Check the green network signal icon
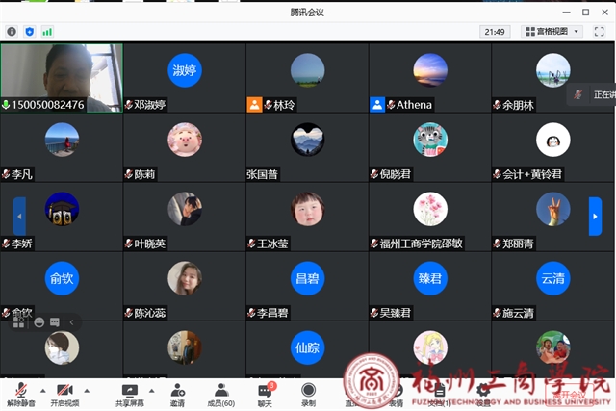Screen dimensions: 616x411 [x=47, y=32]
